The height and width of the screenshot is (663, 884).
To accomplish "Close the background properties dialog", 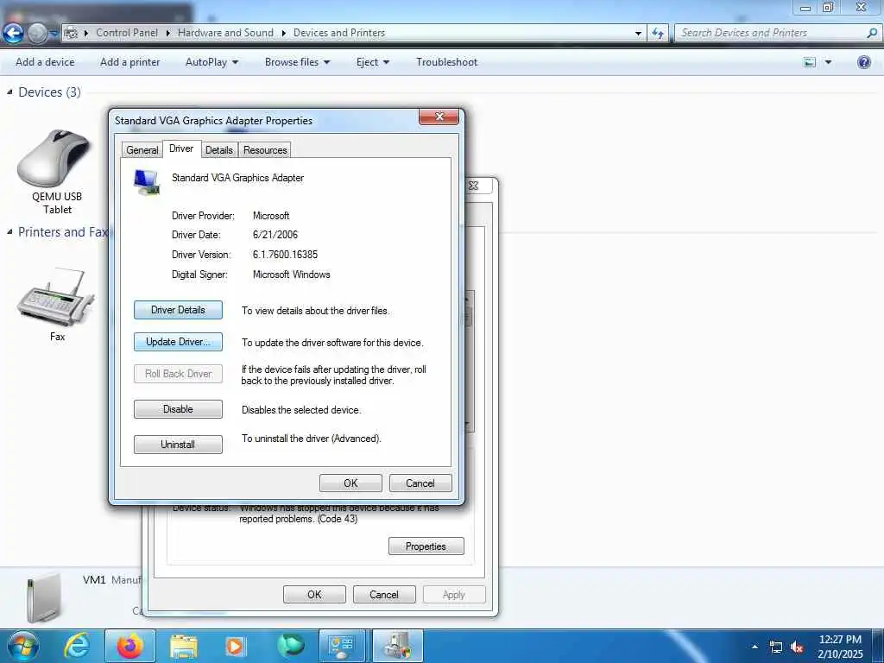I will coord(474,186).
